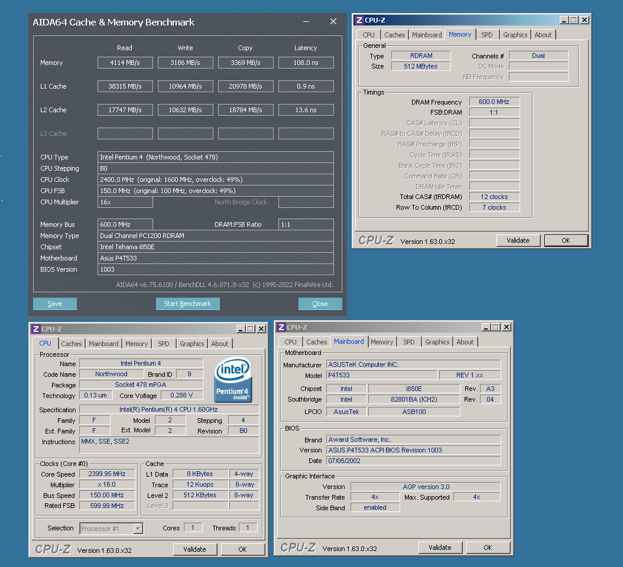Open Graphics tab in CPU-Z Memory window

click(x=515, y=35)
